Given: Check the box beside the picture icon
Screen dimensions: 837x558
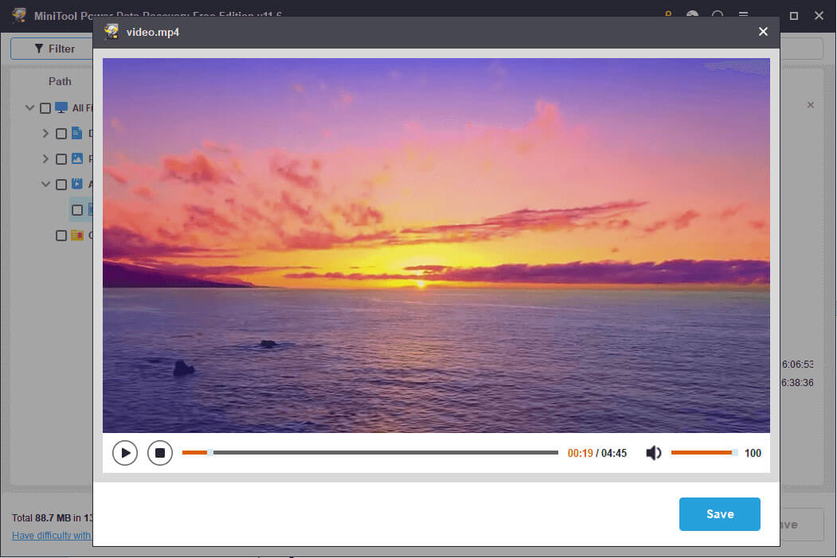Looking at the screenshot, I should pos(61,159).
